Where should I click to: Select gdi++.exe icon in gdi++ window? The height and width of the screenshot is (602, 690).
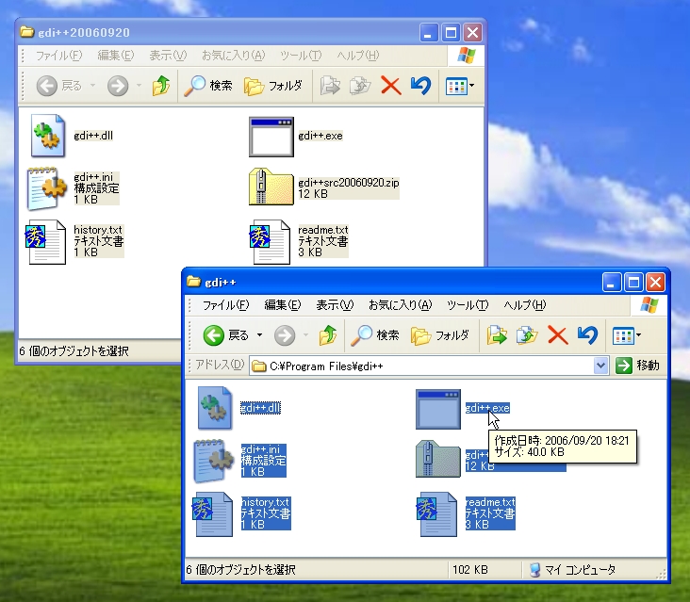tap(438, 409)
